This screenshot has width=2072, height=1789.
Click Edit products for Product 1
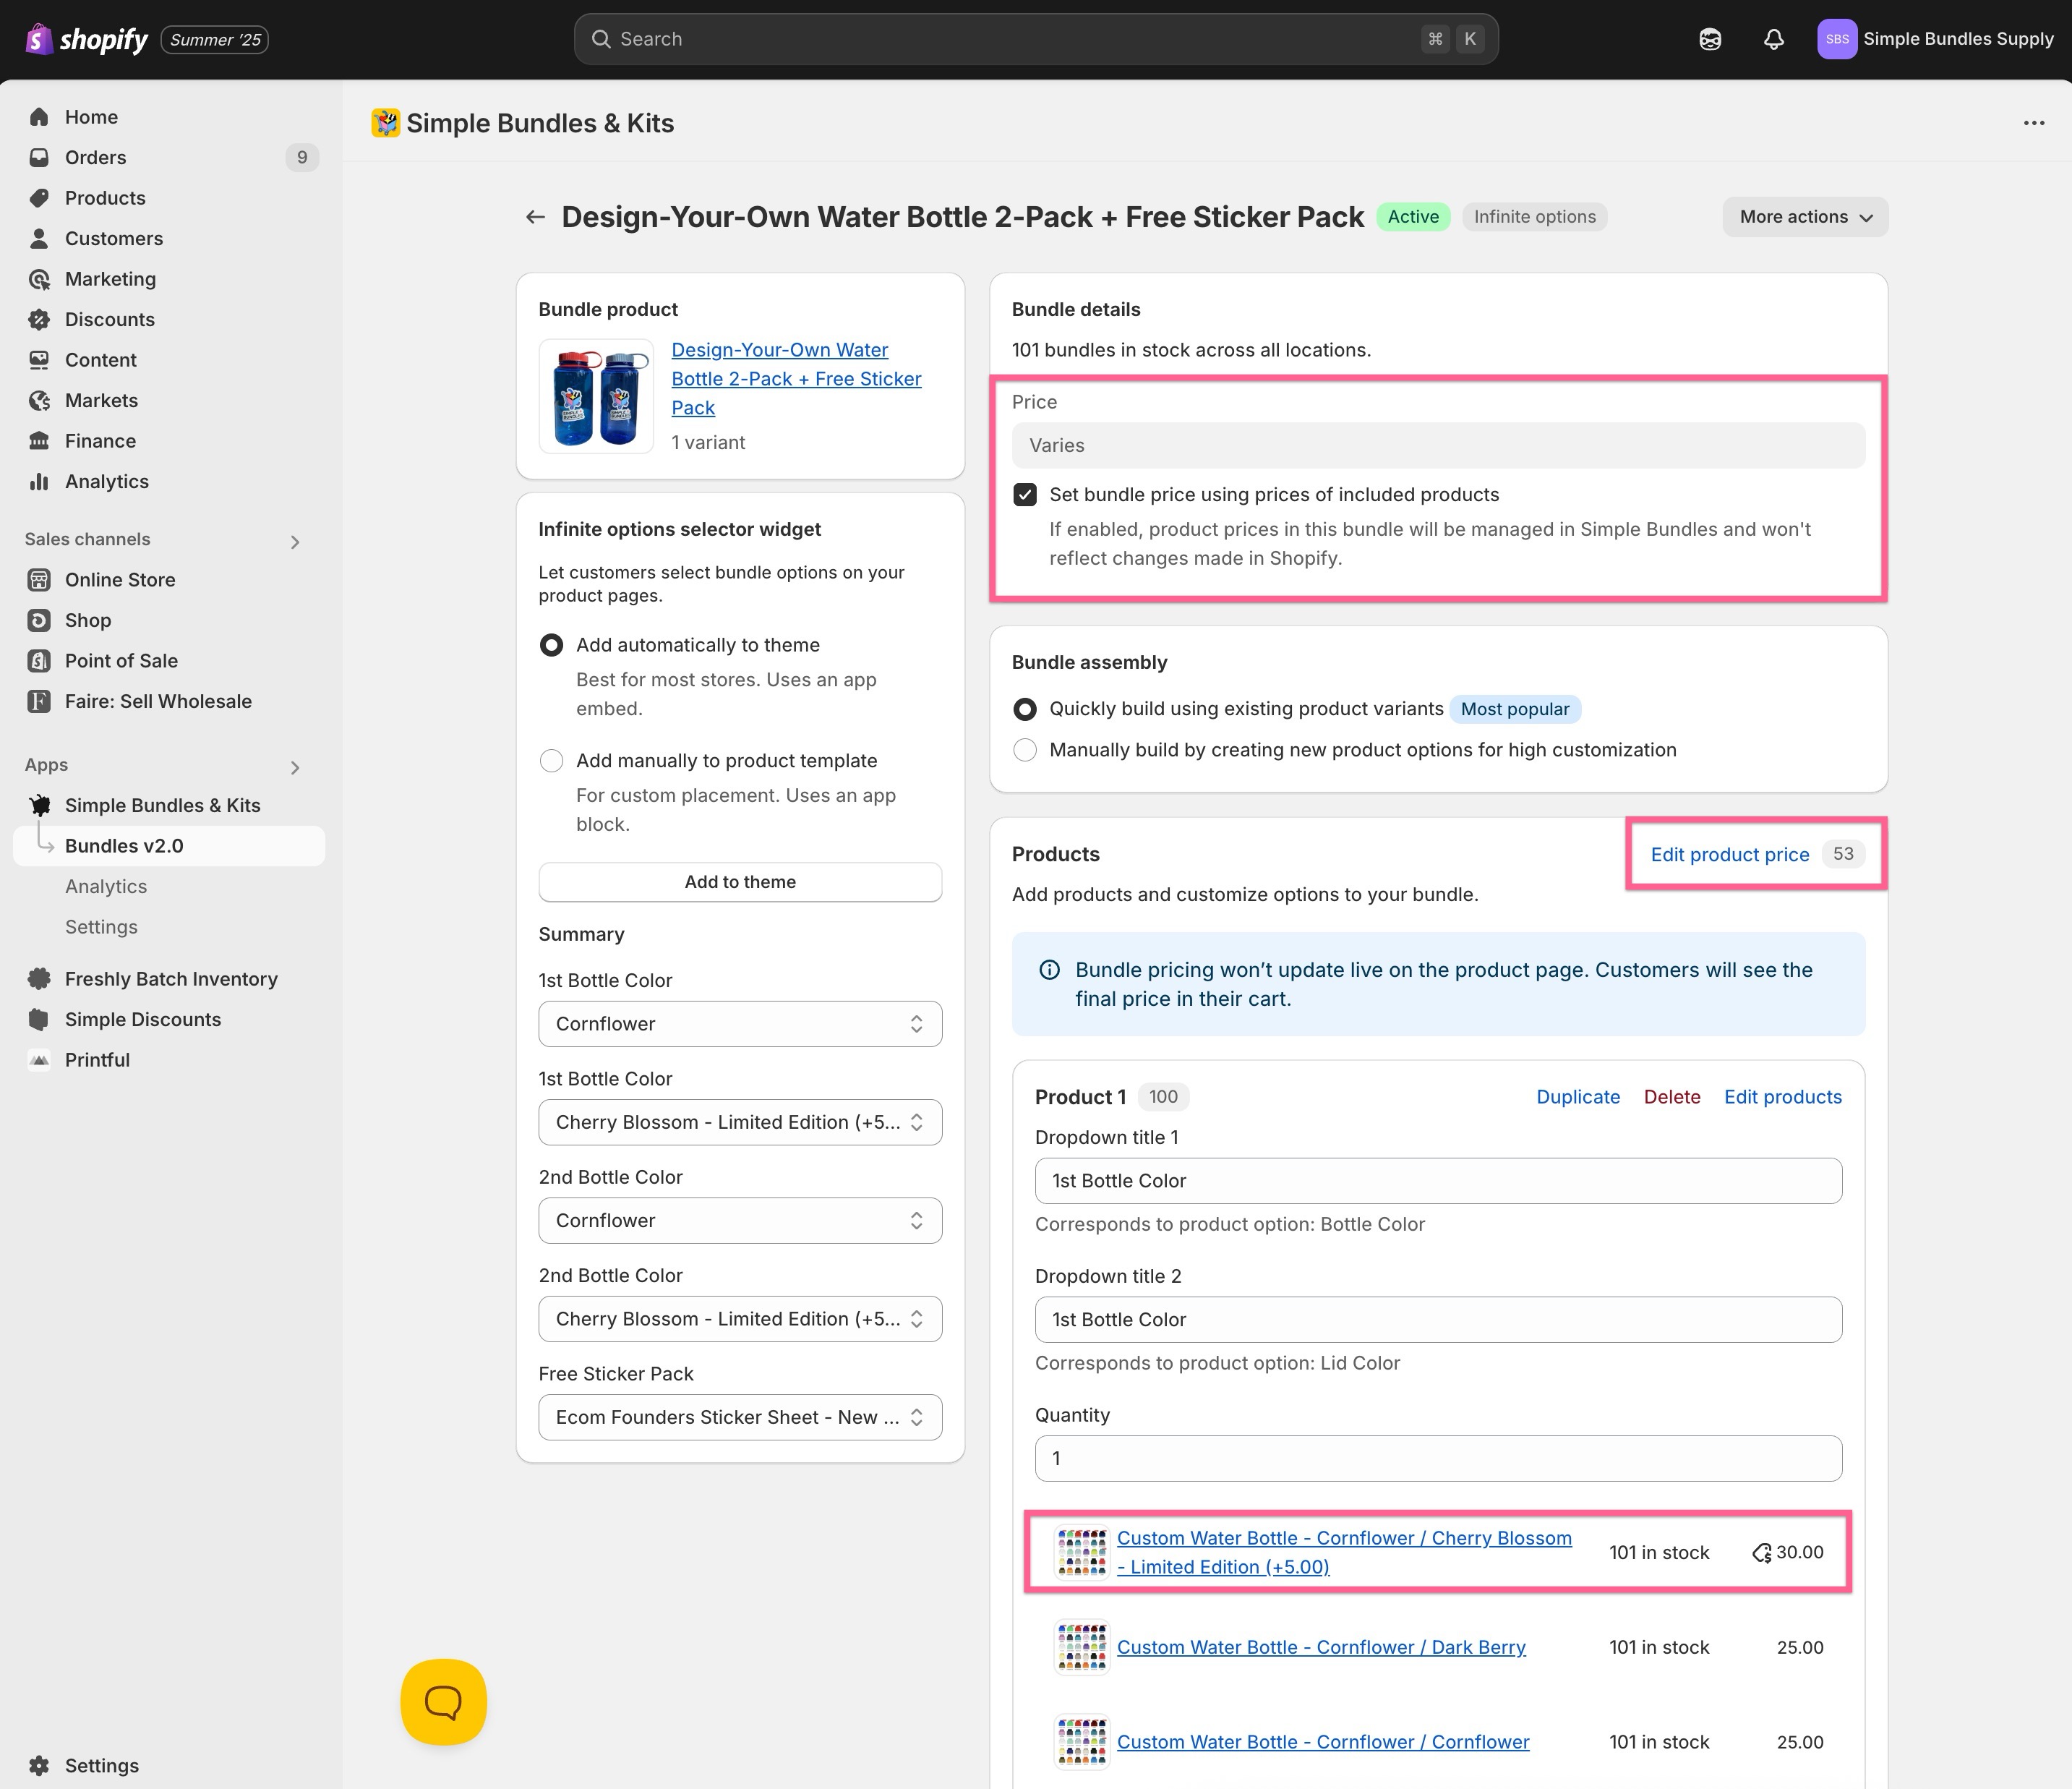pyautogui.click(x=1782, y=1097)
